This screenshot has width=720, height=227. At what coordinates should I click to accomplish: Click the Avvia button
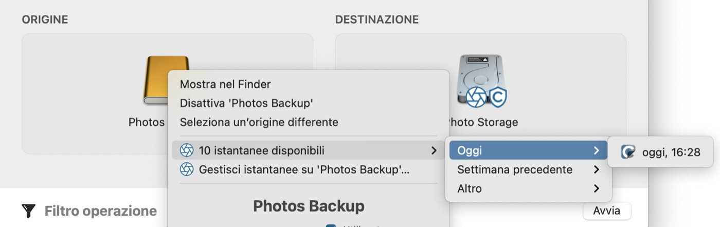coord(607,211)
